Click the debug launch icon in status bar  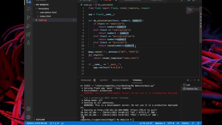(62, 123)
